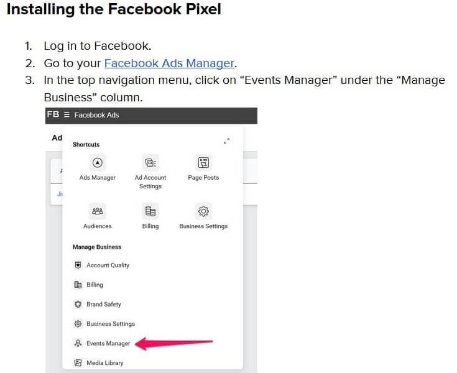457x373 pixels.
Task: Open Media Library menu entry
Action: click(105, 363)
